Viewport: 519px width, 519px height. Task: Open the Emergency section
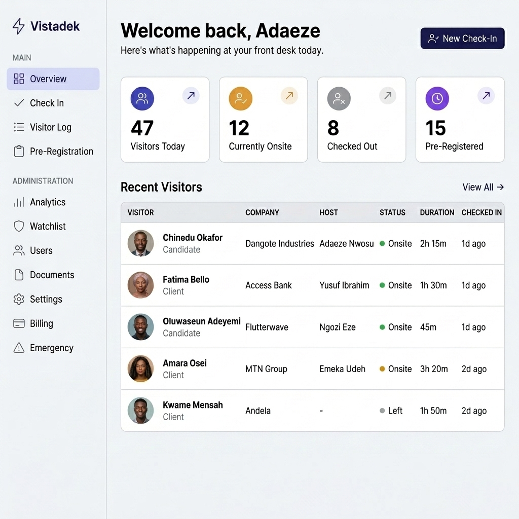[x=51, y=348]
